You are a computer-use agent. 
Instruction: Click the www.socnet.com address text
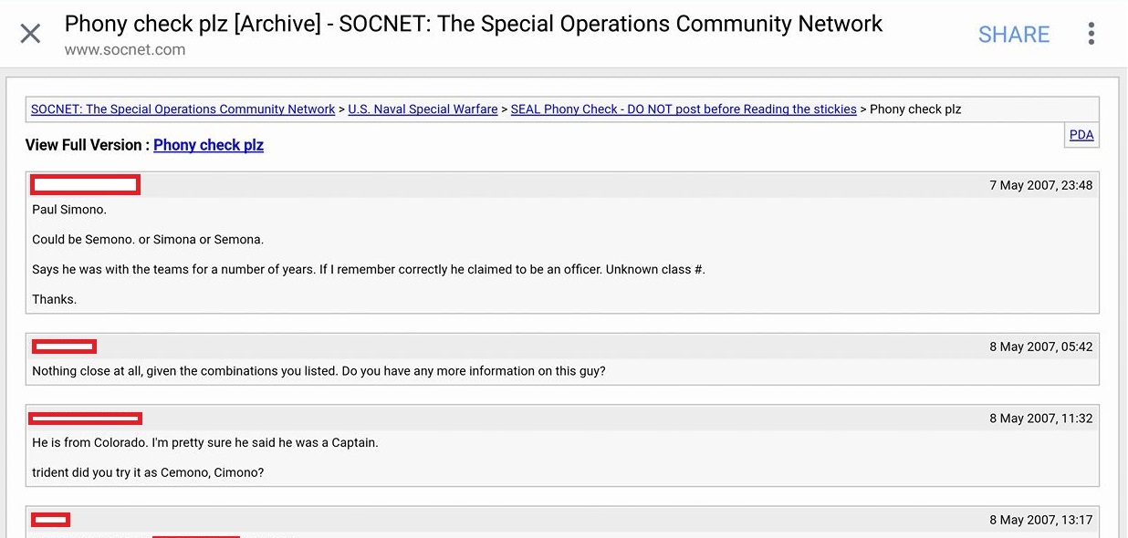pyautogui.click(x=125, y=50)
